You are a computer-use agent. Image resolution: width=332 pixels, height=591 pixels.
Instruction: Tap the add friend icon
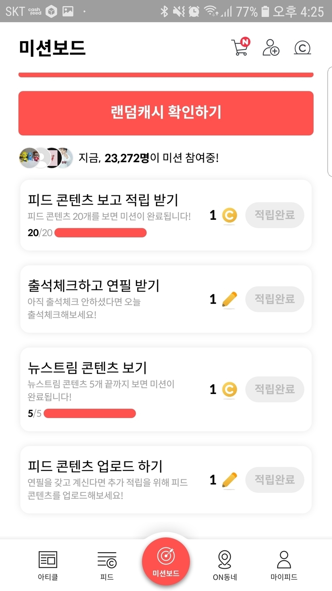[271, 48]
